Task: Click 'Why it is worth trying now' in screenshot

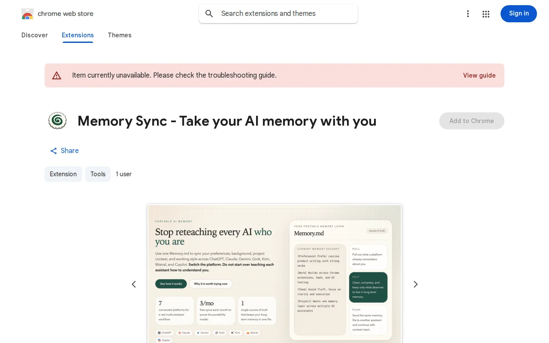Action: [211, 284]
